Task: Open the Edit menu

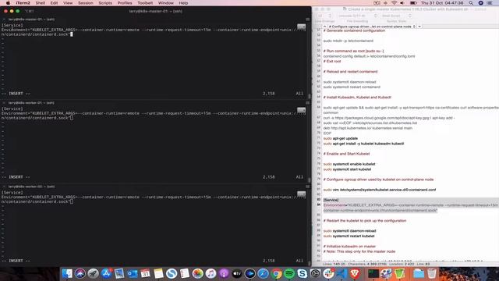Action: [54, 3]
